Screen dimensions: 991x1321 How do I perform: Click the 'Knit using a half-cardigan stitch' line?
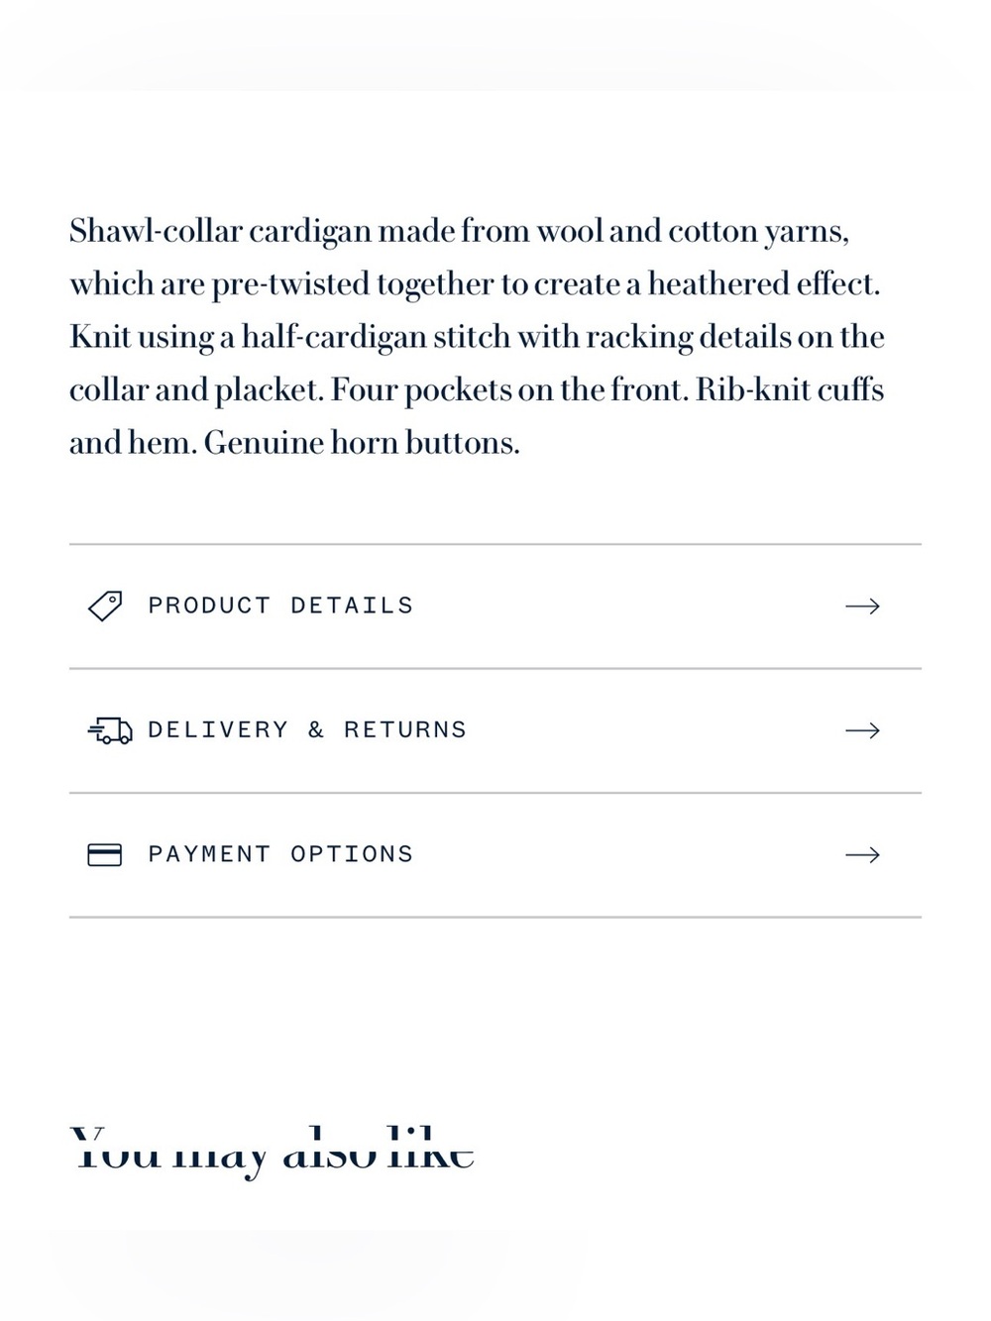click(x=477, y=337)
